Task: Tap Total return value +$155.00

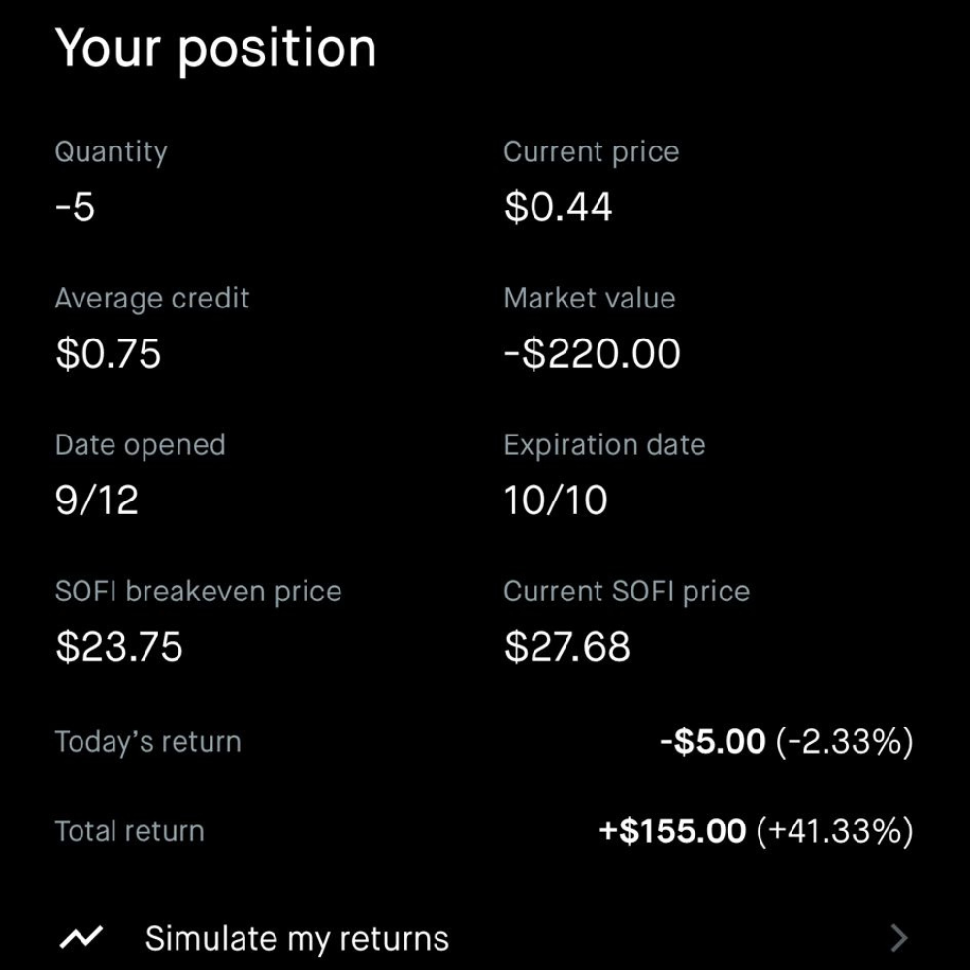Action: [672, 831]
